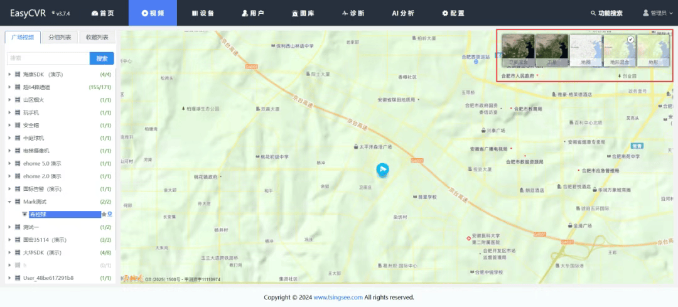Choose the 地图 base layer thumbnail
Viewport: 678px width, 307px height.
[586, 51]
